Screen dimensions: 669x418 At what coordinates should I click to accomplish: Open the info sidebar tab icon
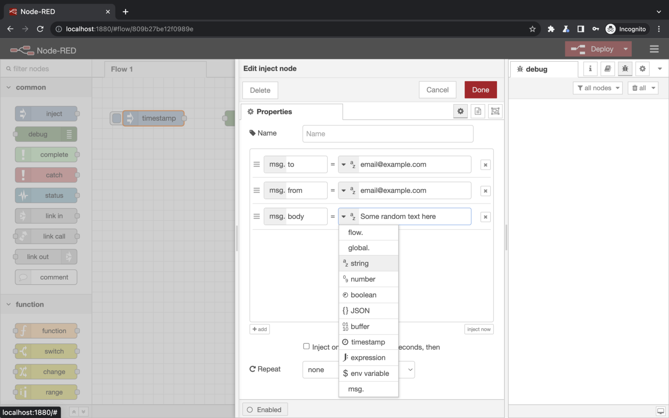[x=590, y=69]
